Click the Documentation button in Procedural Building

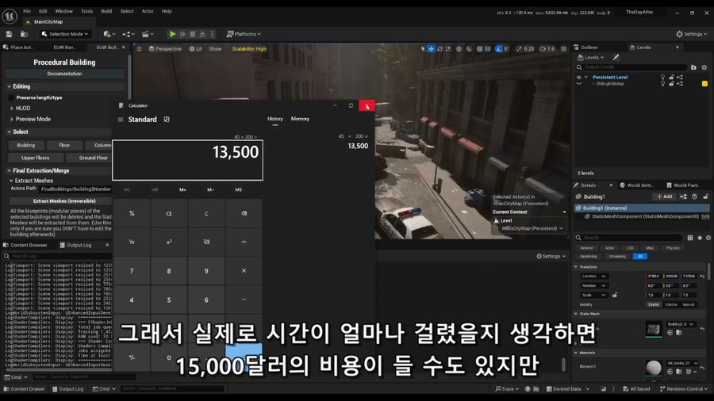[x=64, y=74]
